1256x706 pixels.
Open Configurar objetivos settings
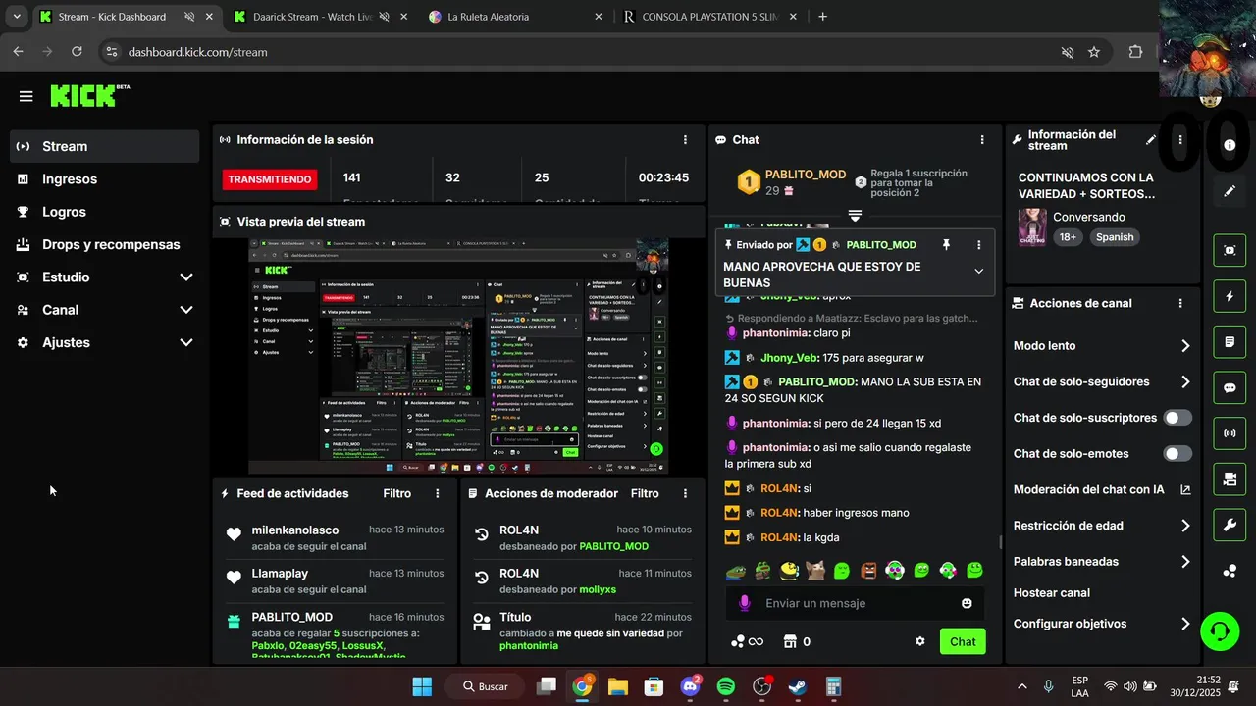(x=1185, y=624)
